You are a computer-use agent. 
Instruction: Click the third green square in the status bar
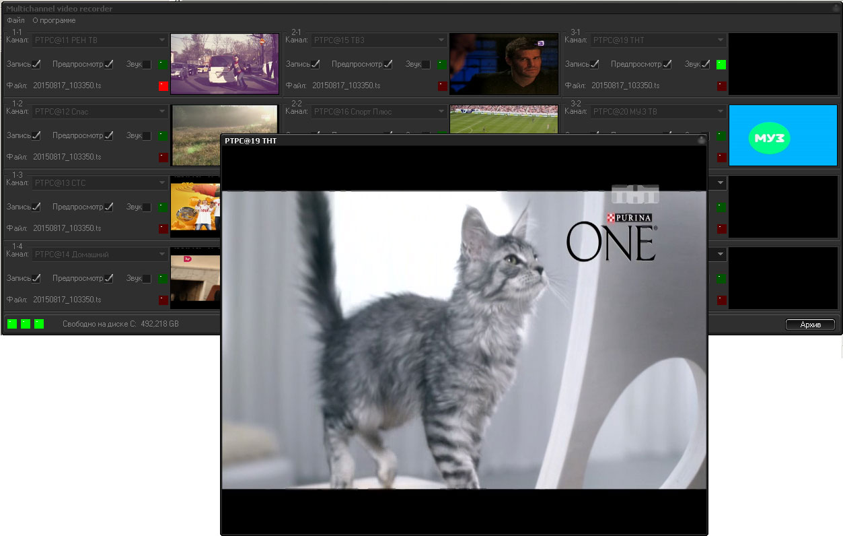39,324
